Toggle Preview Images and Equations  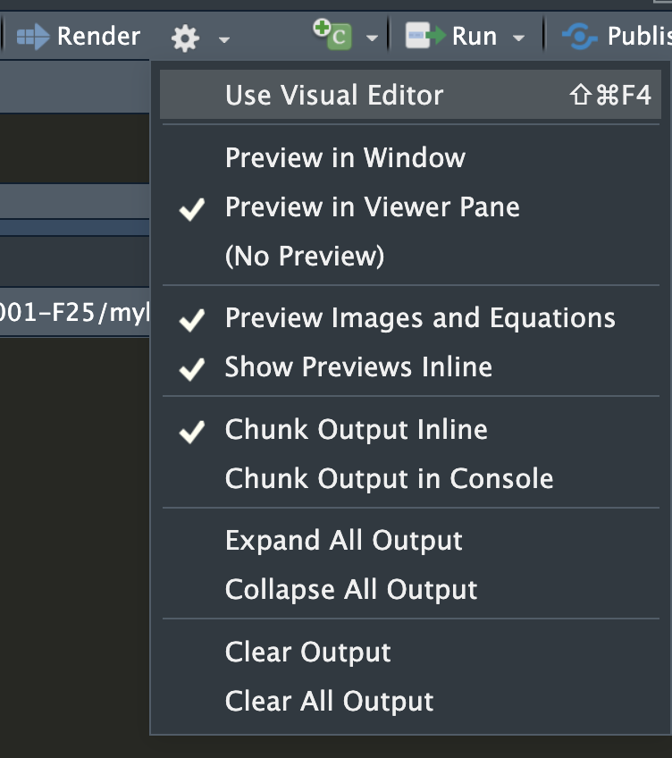click(420, 318)
